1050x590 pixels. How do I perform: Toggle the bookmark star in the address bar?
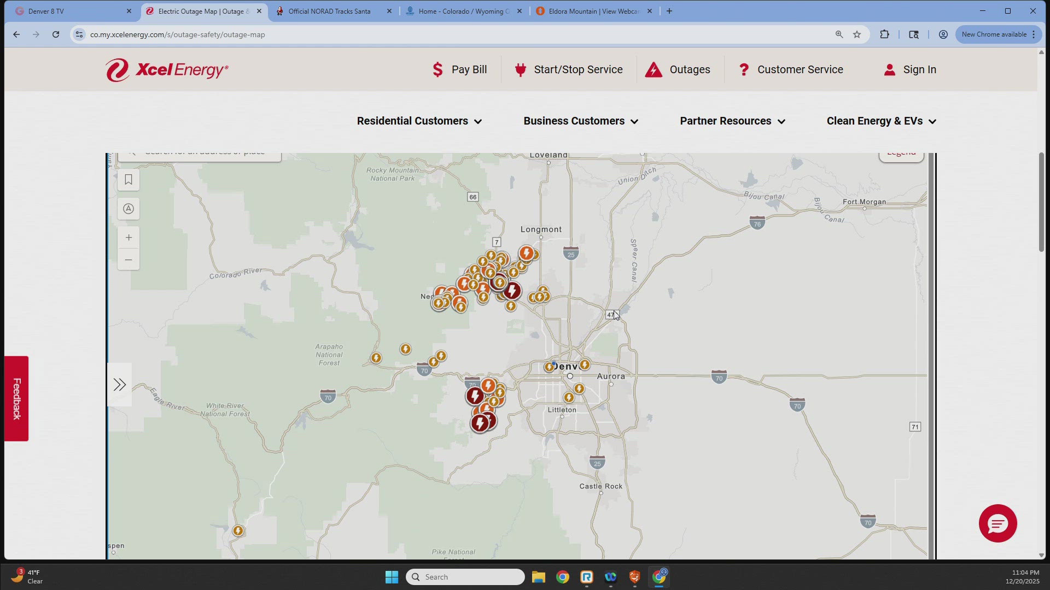pyautogui.click(x=856, y=34)
